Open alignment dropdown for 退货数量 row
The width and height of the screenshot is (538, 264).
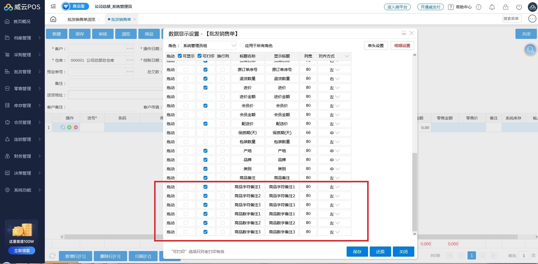(x=335, y=79)
